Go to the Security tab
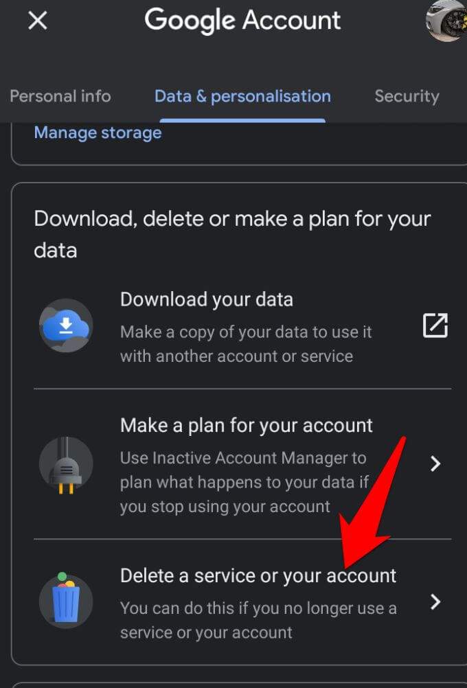467x688 pixels. pyautogui.click(x=407, y=96)
